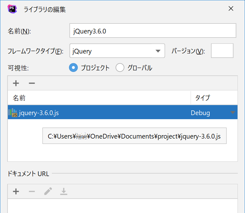
Task: Open the Debug type dropdown for jquery-3.6.0.js
Action: pyautogui.click(x=232, y=113)
